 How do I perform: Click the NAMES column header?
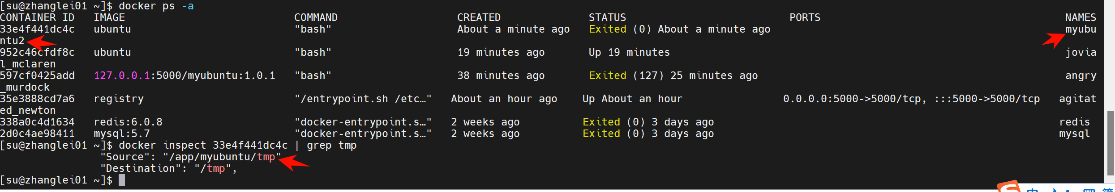click(1080, 17)
